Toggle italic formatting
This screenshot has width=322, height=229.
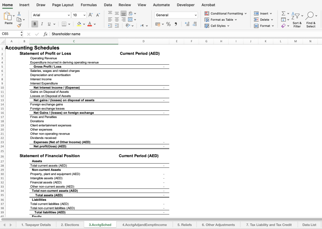tap(42, 24)
